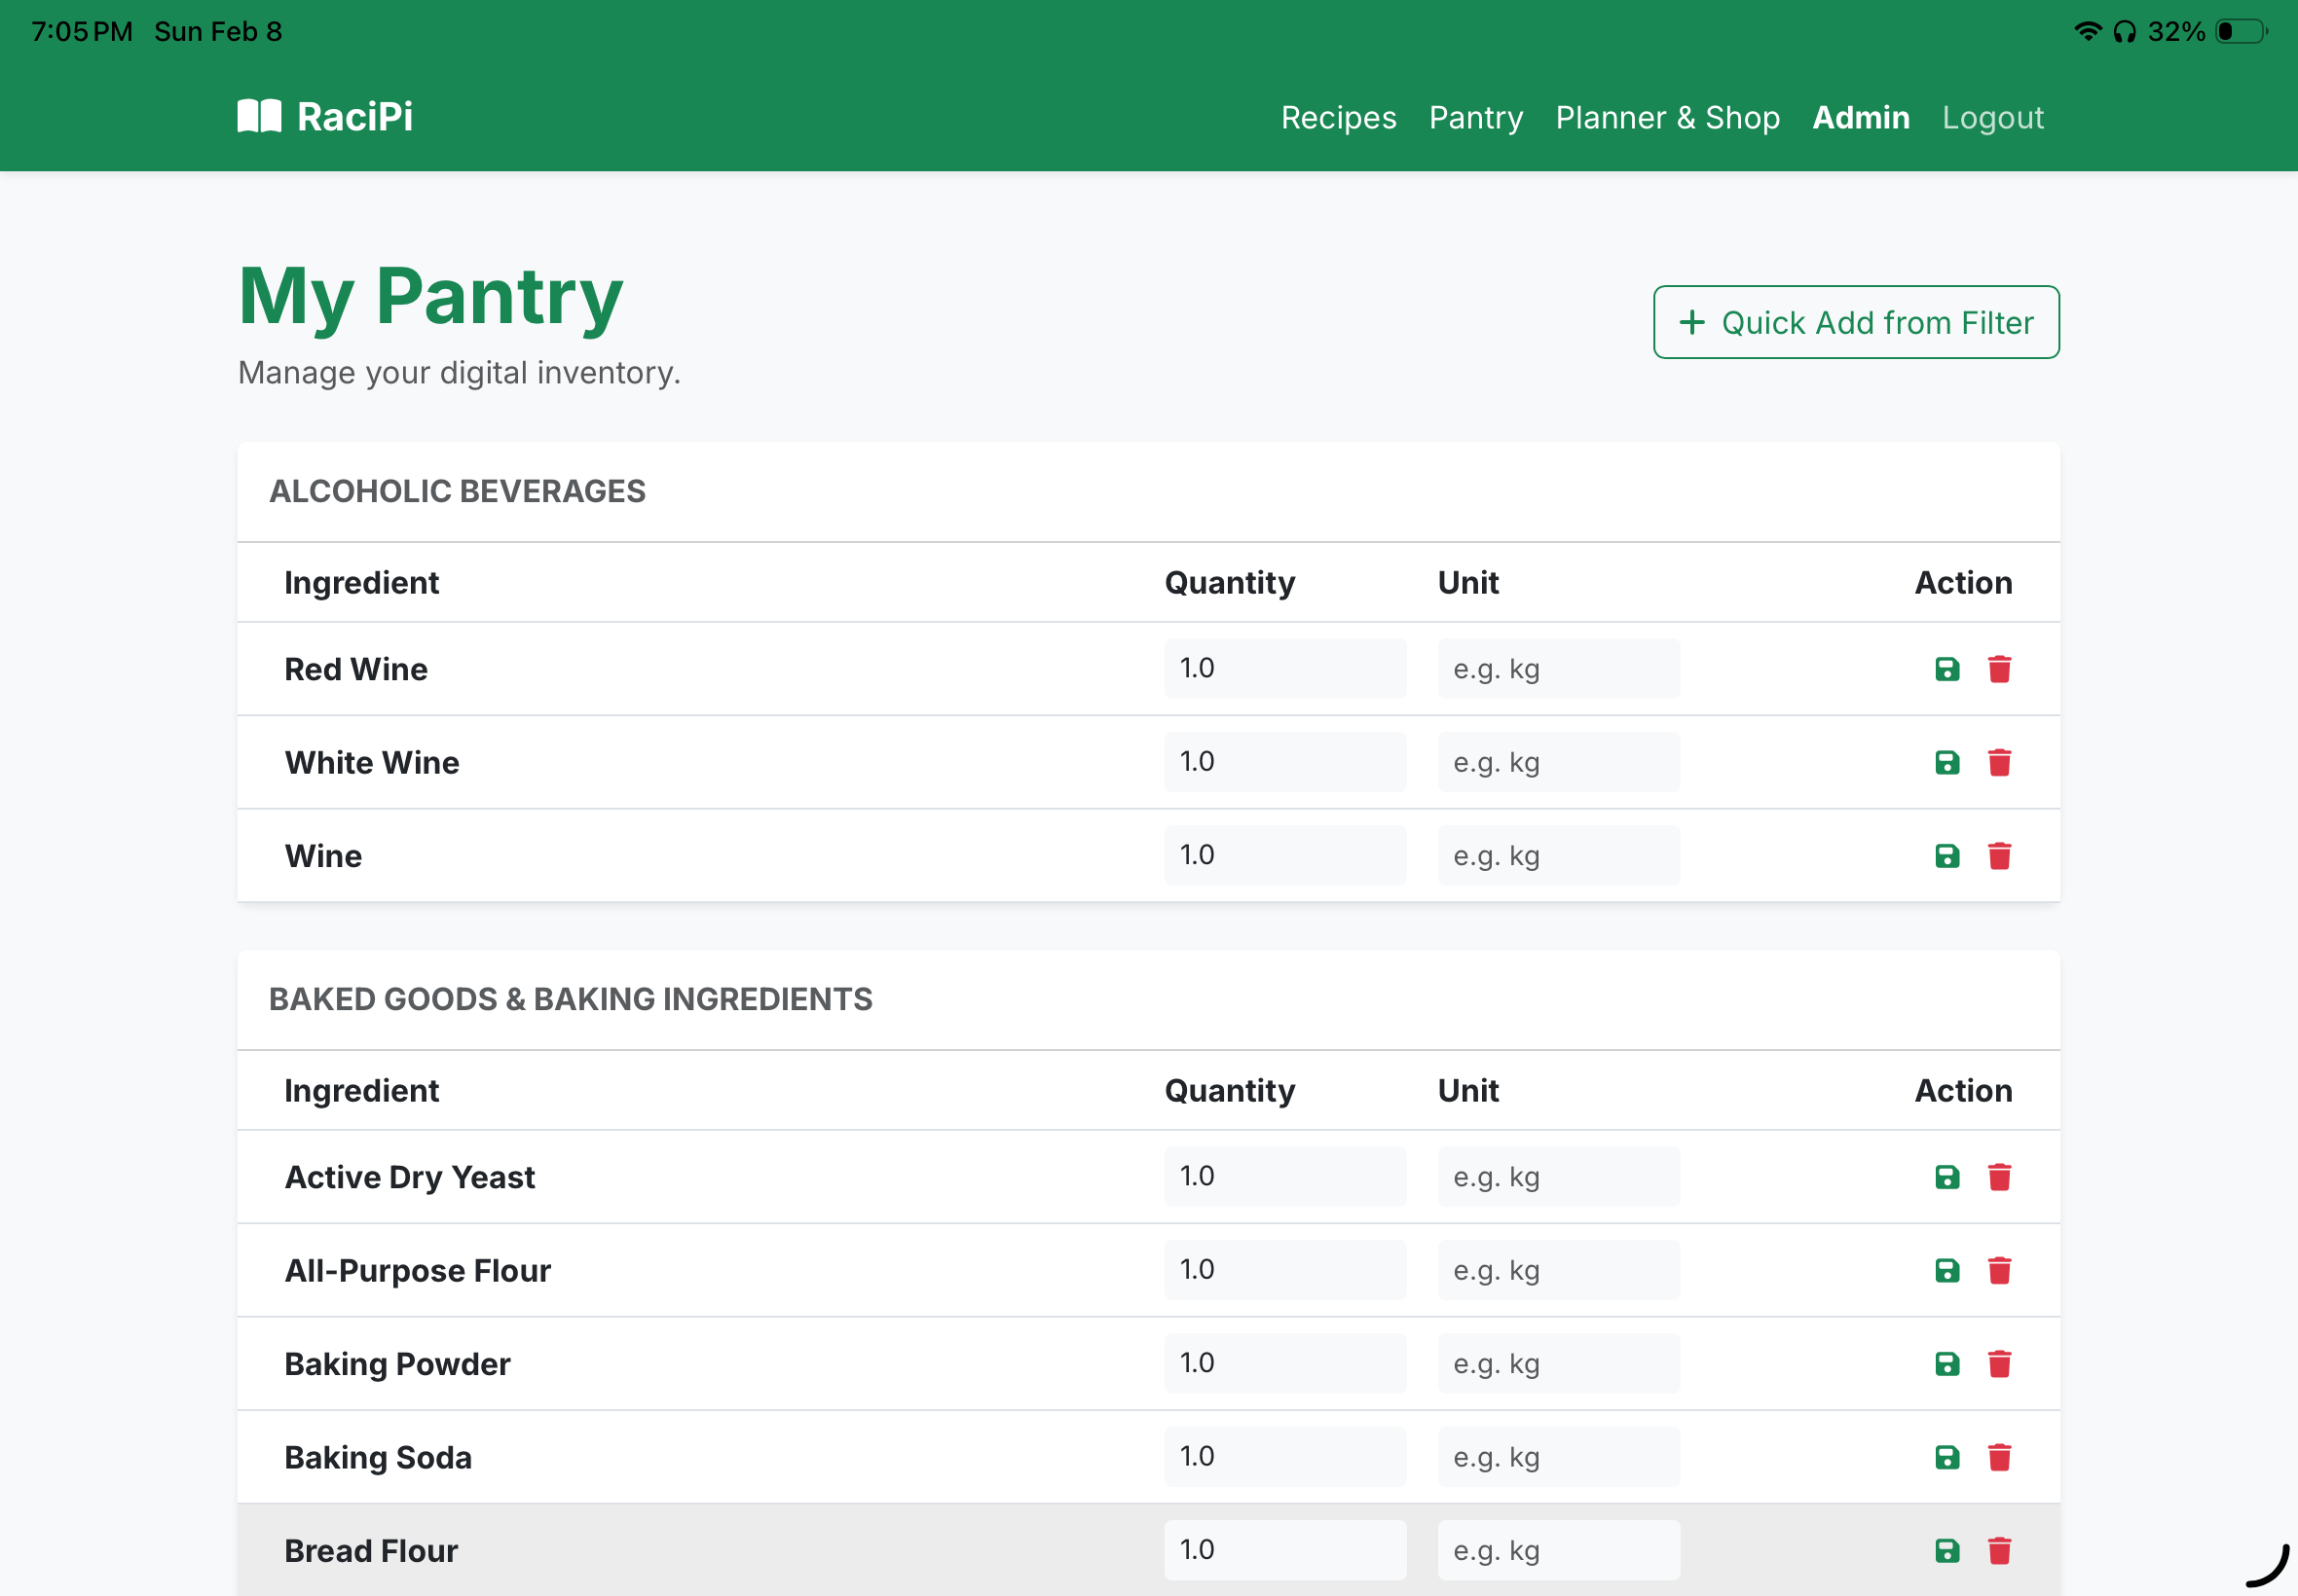Delete All-Purpose Flour from the pantry
This screenshot has width=2298, height=1596.
pos(1999,1270)
